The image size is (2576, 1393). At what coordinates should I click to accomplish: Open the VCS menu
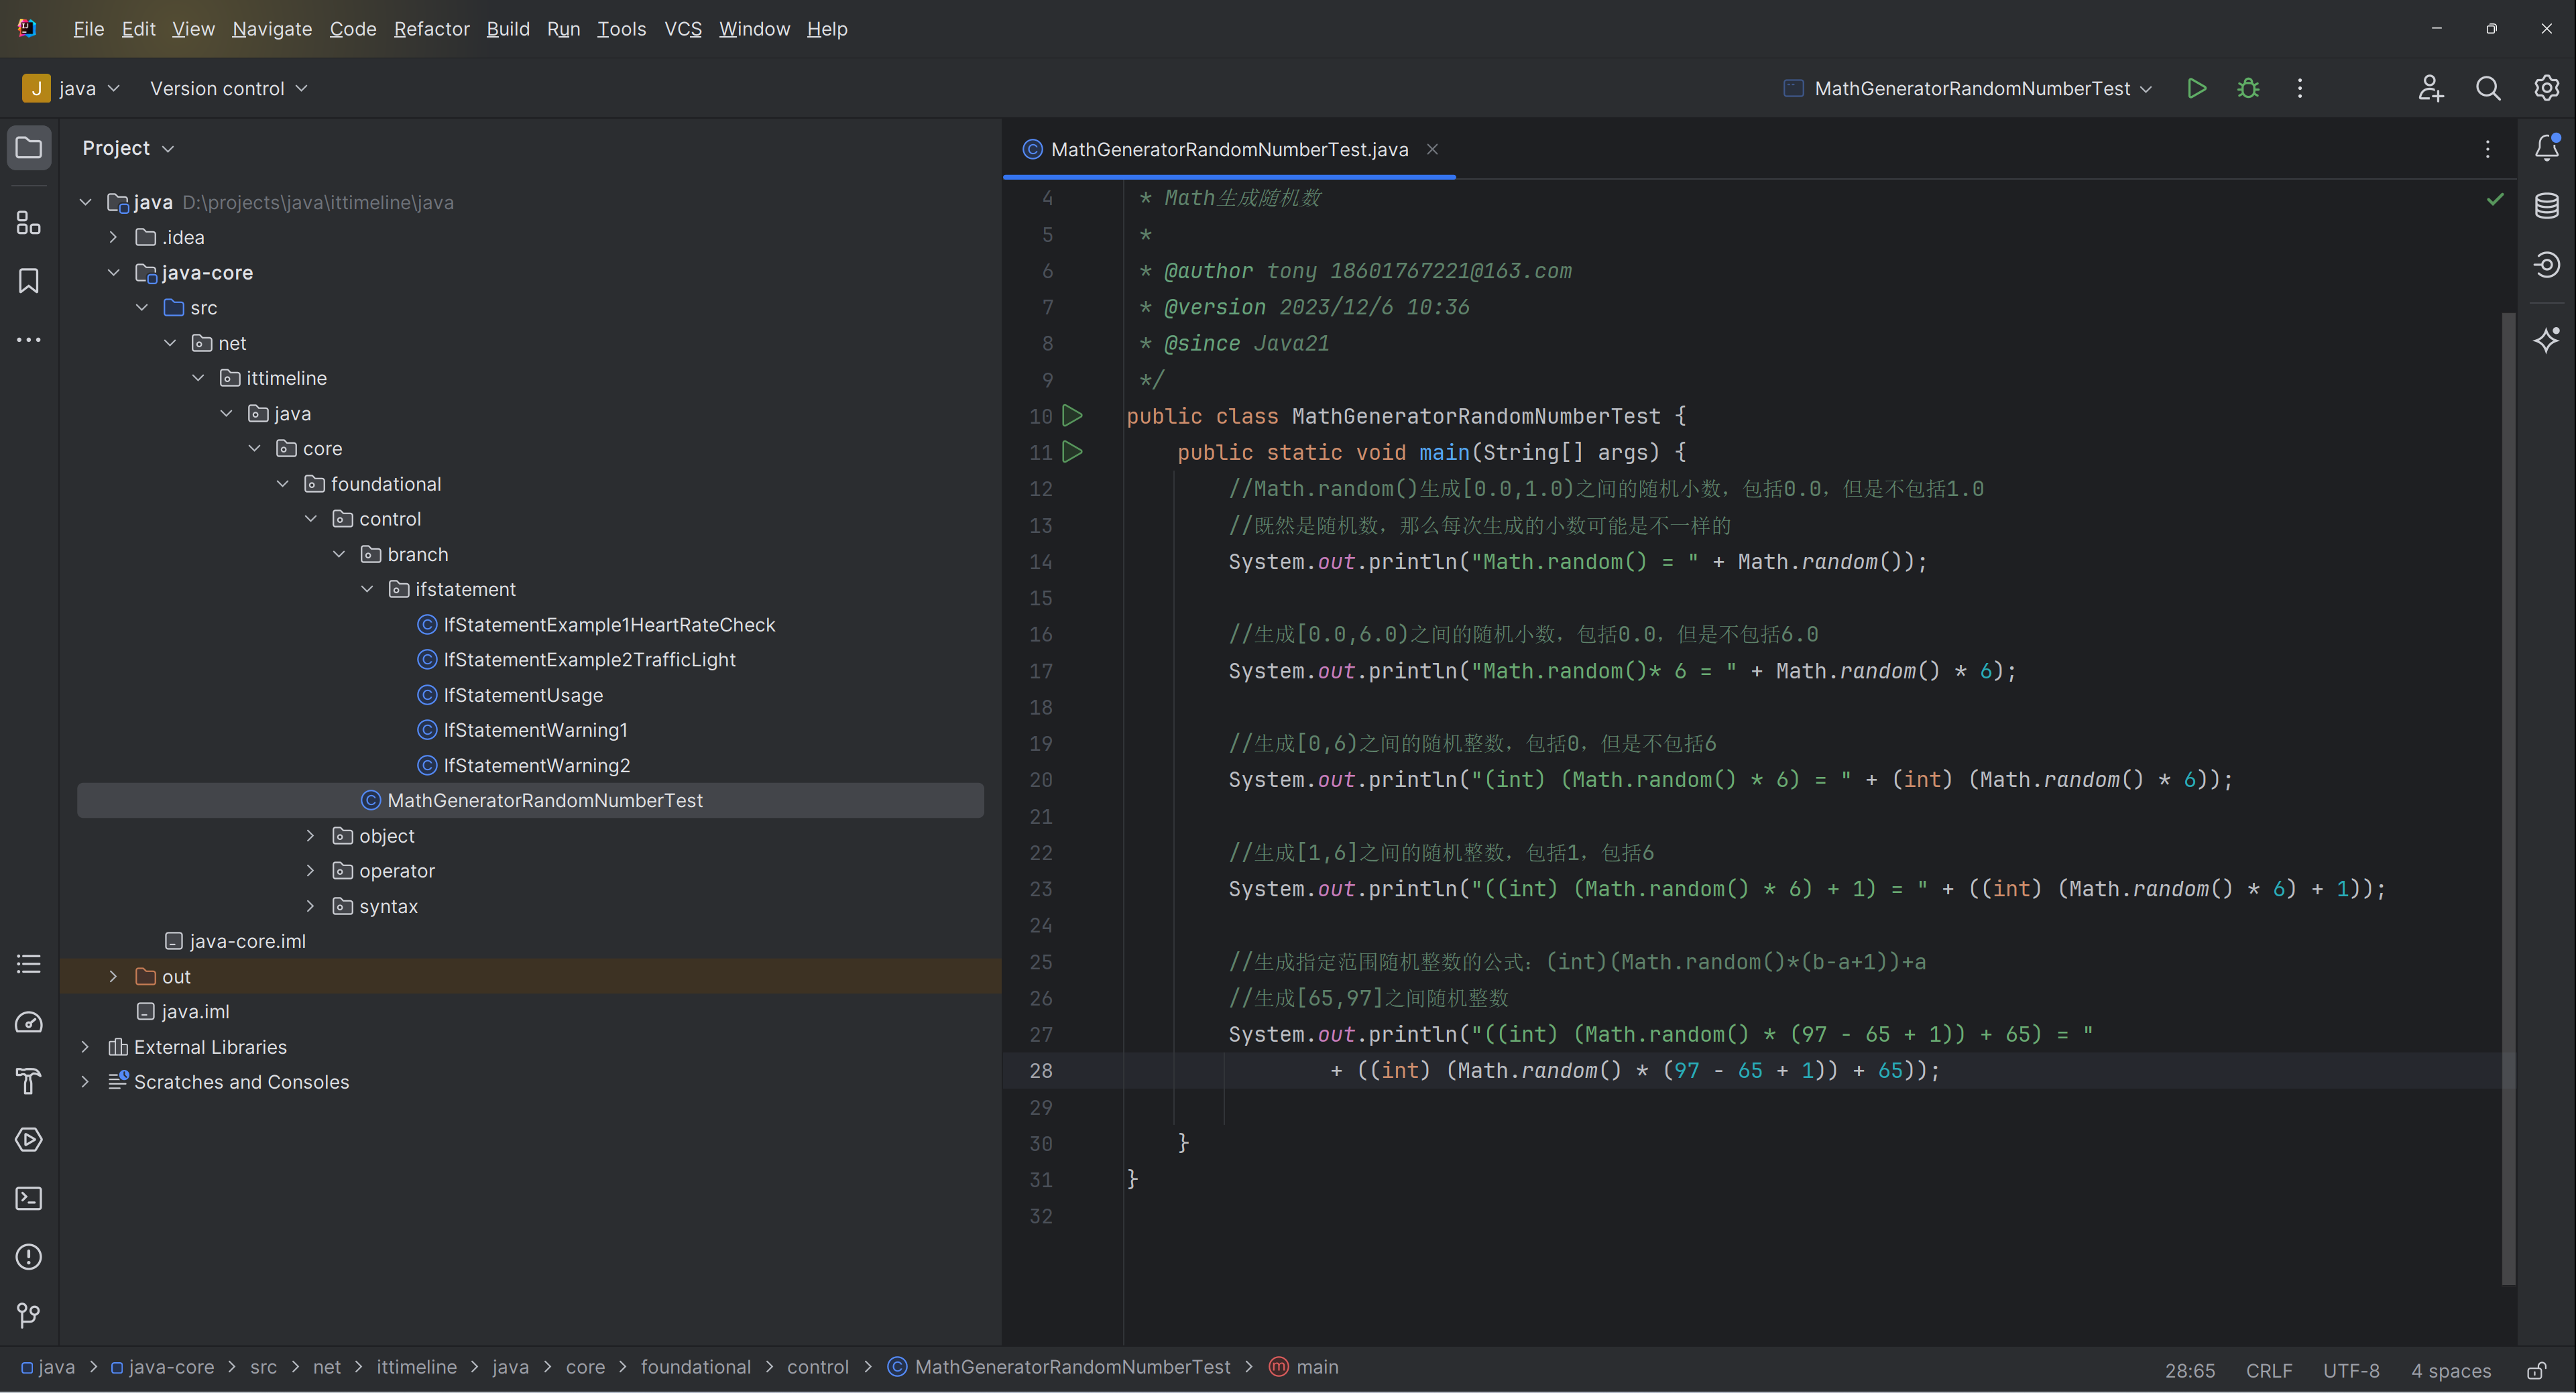(683, 29)
